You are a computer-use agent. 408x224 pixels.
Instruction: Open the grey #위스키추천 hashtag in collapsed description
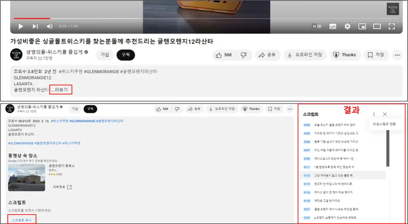pyautogui.click(x=71, y=71)
